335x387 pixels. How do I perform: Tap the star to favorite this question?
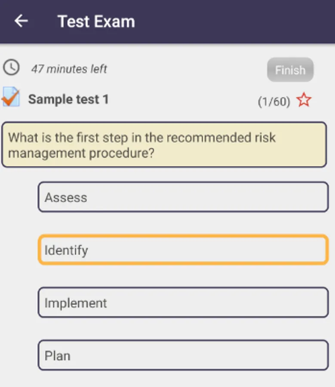click(304, 100)
